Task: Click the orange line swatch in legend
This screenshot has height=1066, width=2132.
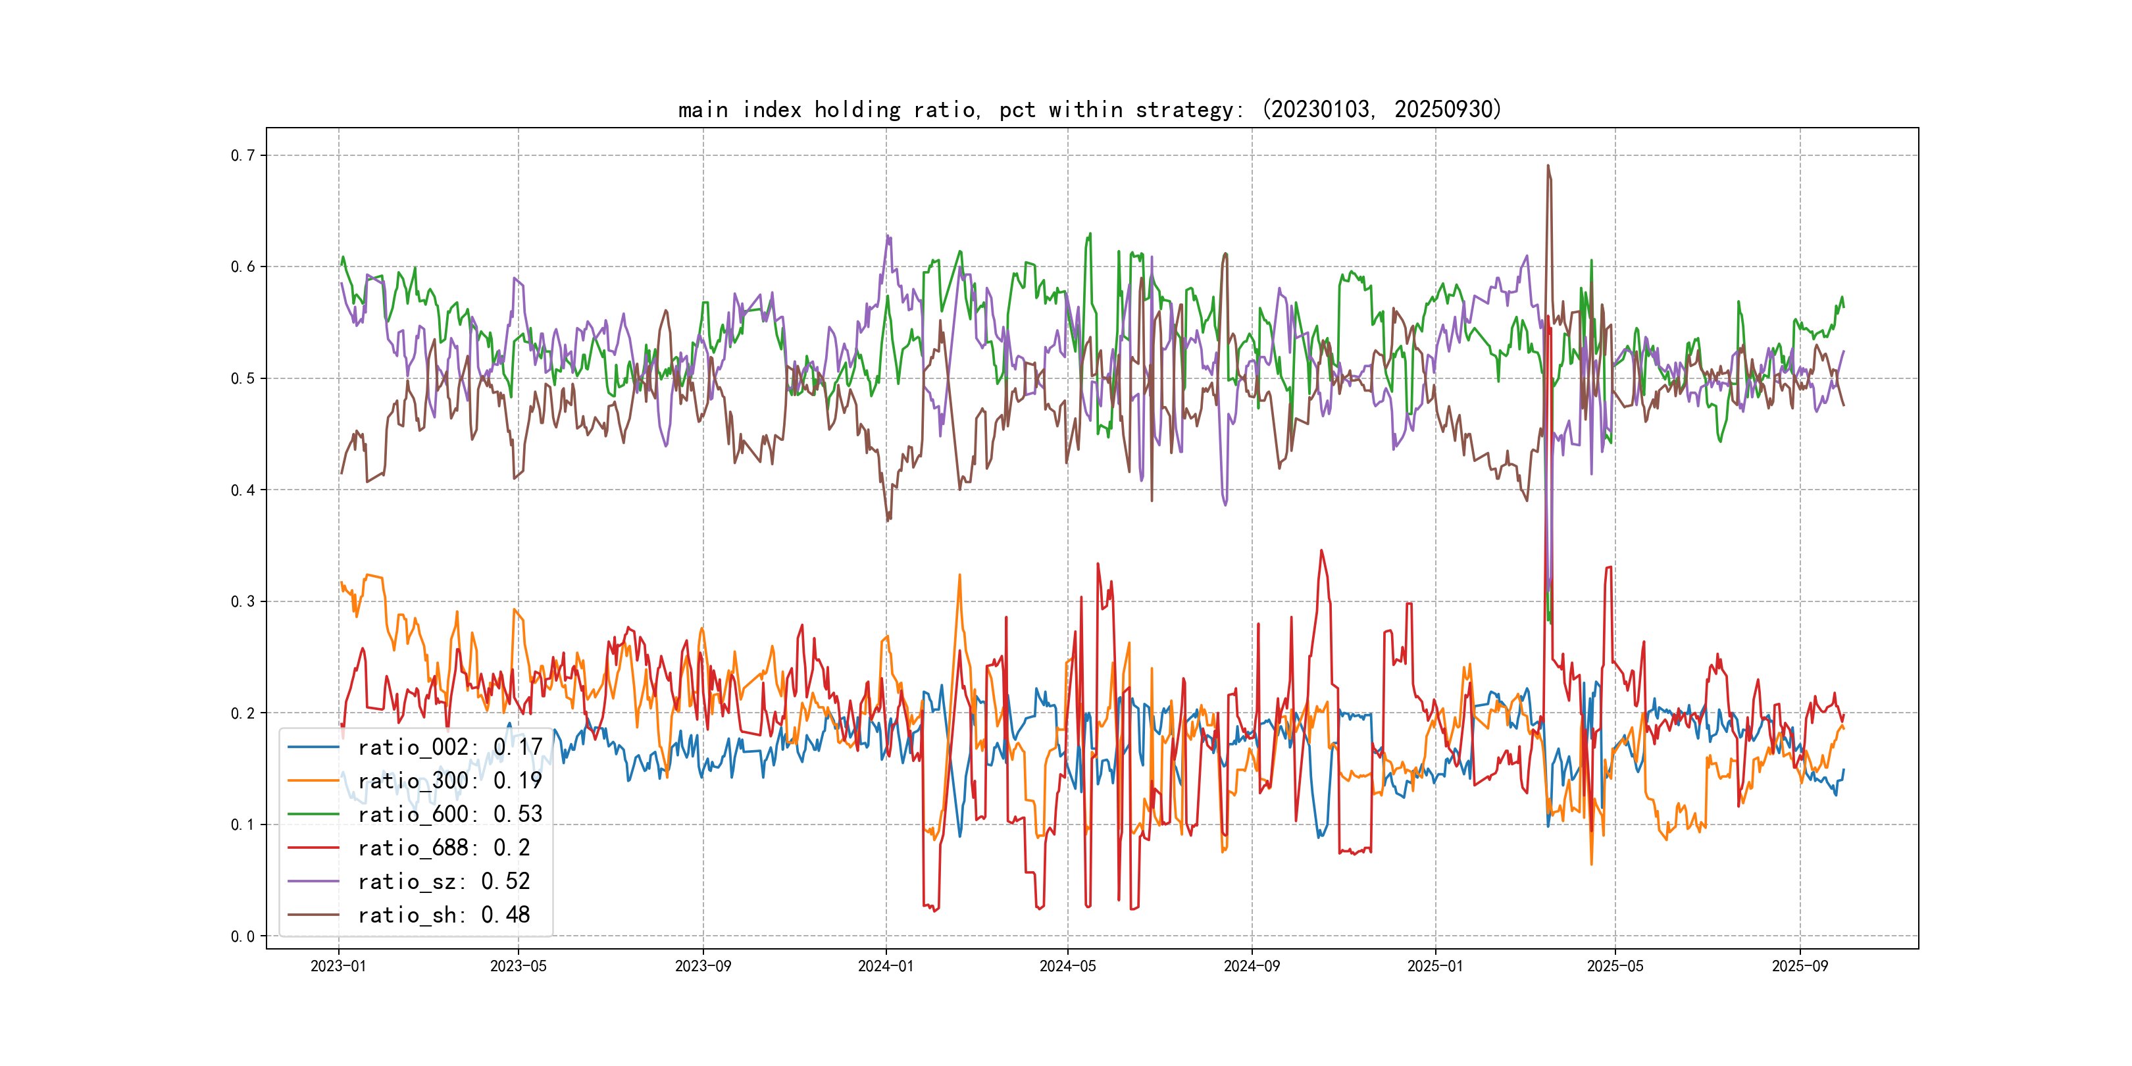Action: point(313,780)
